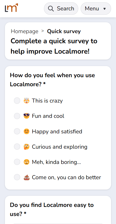Click the 'Quick survey' breadcrumb item

pos(64,31)
